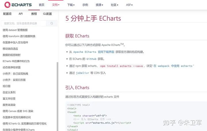Click the 引入 ECharts section heading
This screenshot has width=207, height=131.
coord(77,88)
